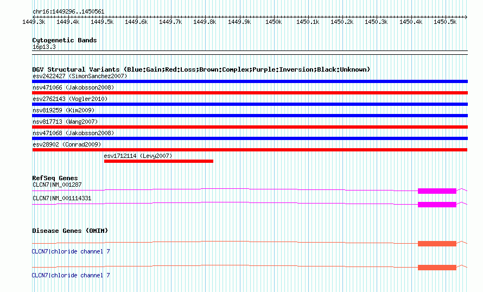This screenshot has width=483, height=292.
Task: Click the CLCN7|NM_001114331 gene label
Action: [x=62, y=198]
